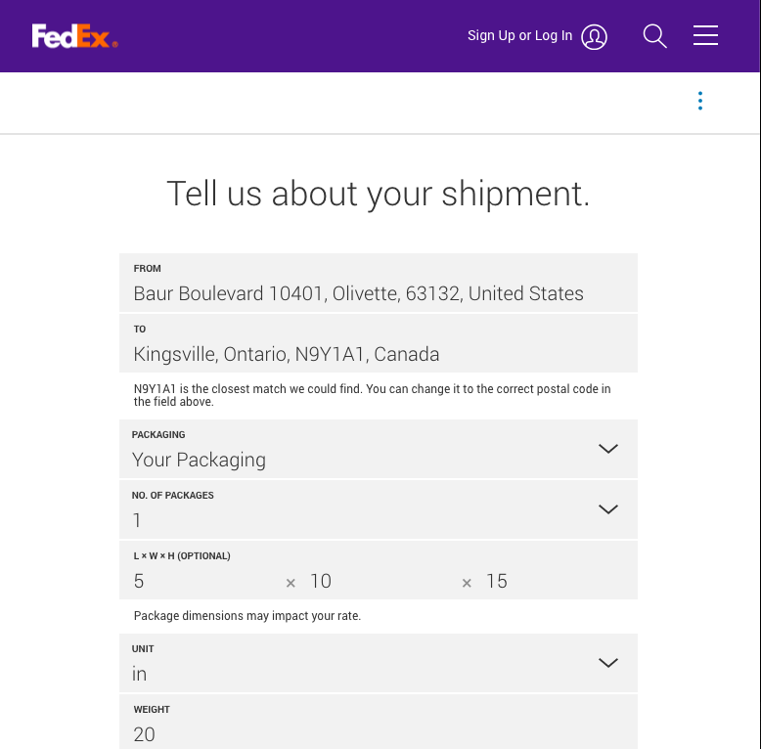761x749 pixels.
Task: Click the width field containing 10
Action: (x=380, y=581)
